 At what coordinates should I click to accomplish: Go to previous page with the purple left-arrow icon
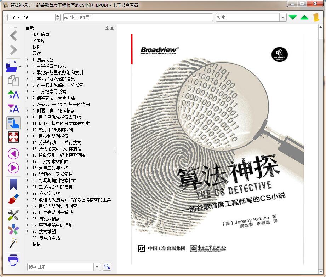tap(13, 154)
